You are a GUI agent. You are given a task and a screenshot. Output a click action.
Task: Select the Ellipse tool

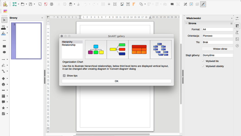tap(4, 52)
